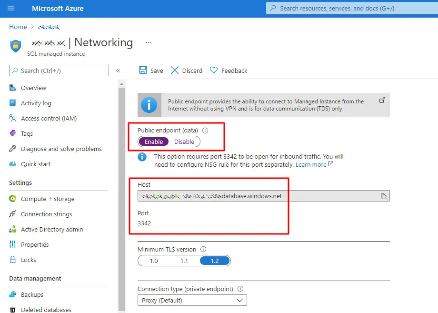Click the resource name breadcrumb after Home
Image resolution: width=438 pixels, height=313 pixels.
[49, 27]
